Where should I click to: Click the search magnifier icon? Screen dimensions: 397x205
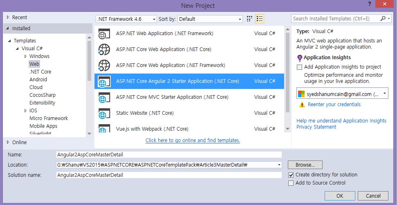383,18
